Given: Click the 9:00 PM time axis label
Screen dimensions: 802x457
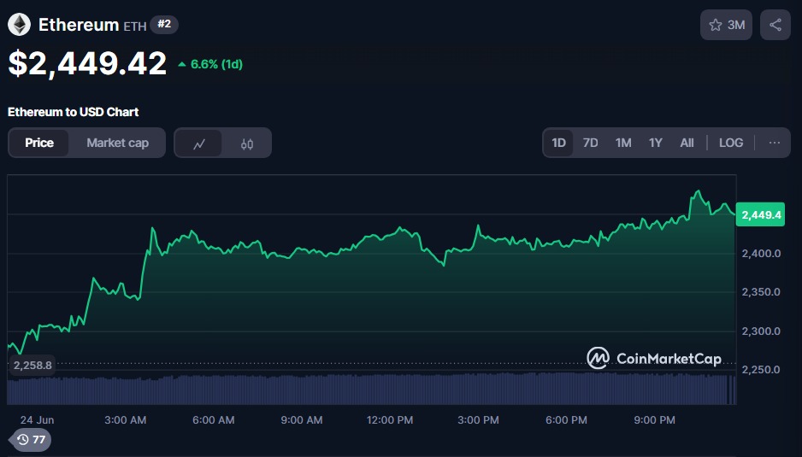Looking at the screenshot, I should [654, 420].
